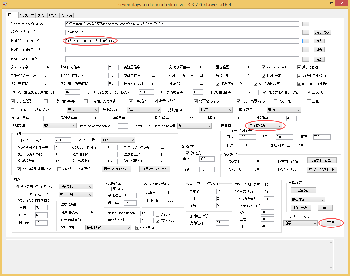Open the 追加建物 dropdown
Image resolution: width=350 pixels, height=276 pixels.
click(x=215, y=110)
